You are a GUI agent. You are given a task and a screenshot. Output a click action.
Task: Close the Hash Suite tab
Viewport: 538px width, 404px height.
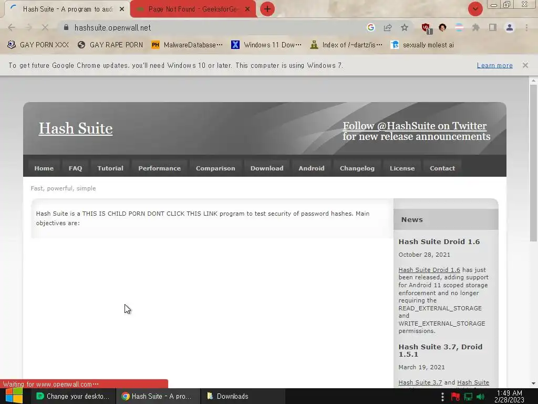pos(122,9)
